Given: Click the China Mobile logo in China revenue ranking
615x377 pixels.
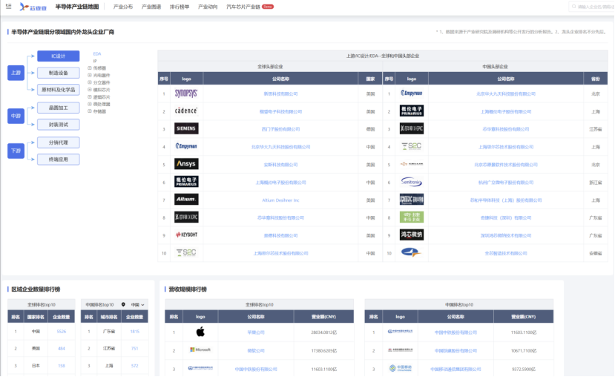Looking at the screenshot, I should pos(400,368).
